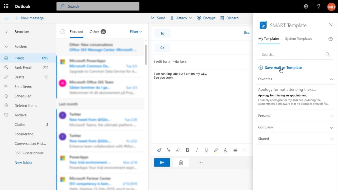Click the Drafts pencil icon

[6, 77]
